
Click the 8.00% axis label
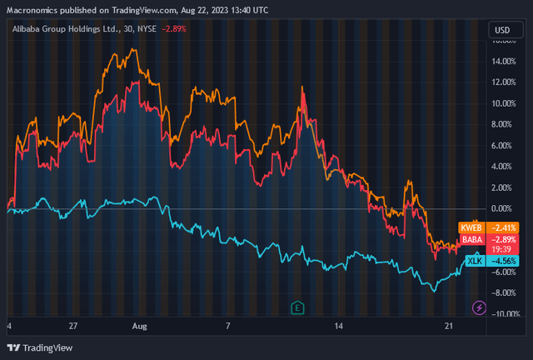[x=501, y=124]
